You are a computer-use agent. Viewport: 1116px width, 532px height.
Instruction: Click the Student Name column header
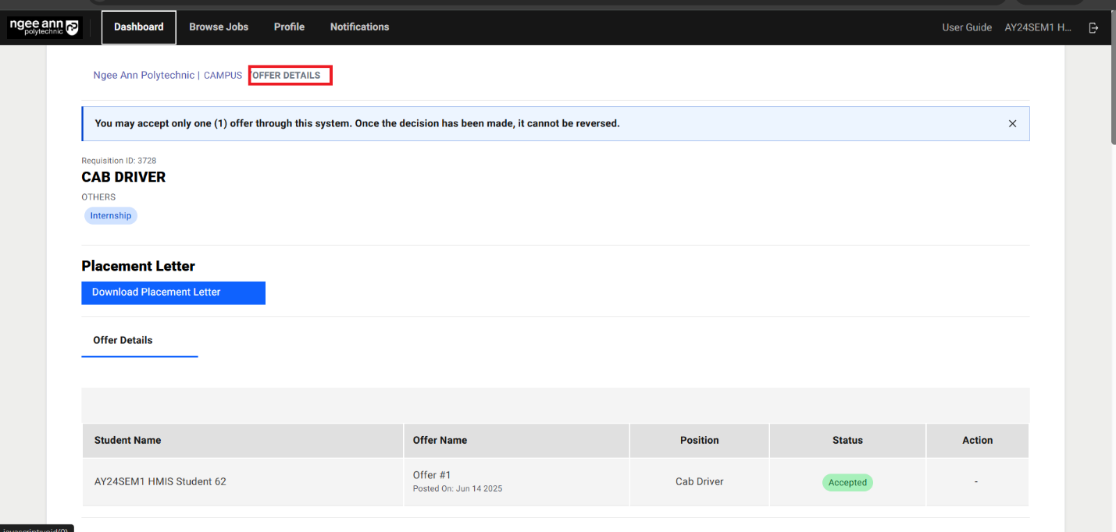(128, 441)
